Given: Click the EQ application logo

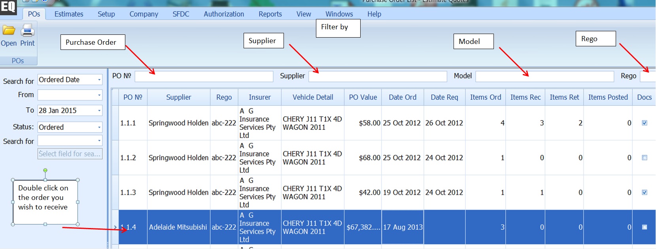Looking at the screenshot, I should 8,7.
